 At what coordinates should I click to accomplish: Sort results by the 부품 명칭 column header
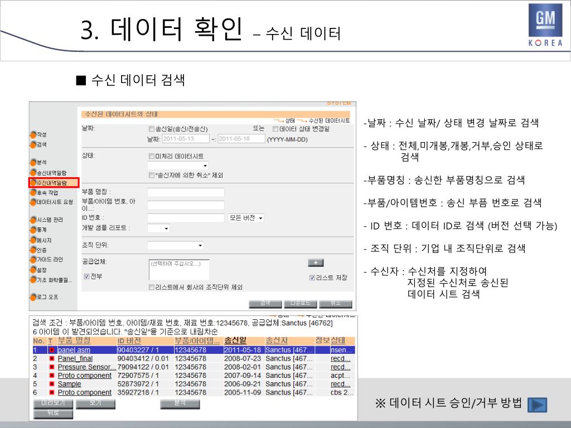(x=74, y=341)
